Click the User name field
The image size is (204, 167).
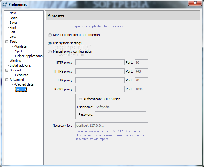(121, 107)
